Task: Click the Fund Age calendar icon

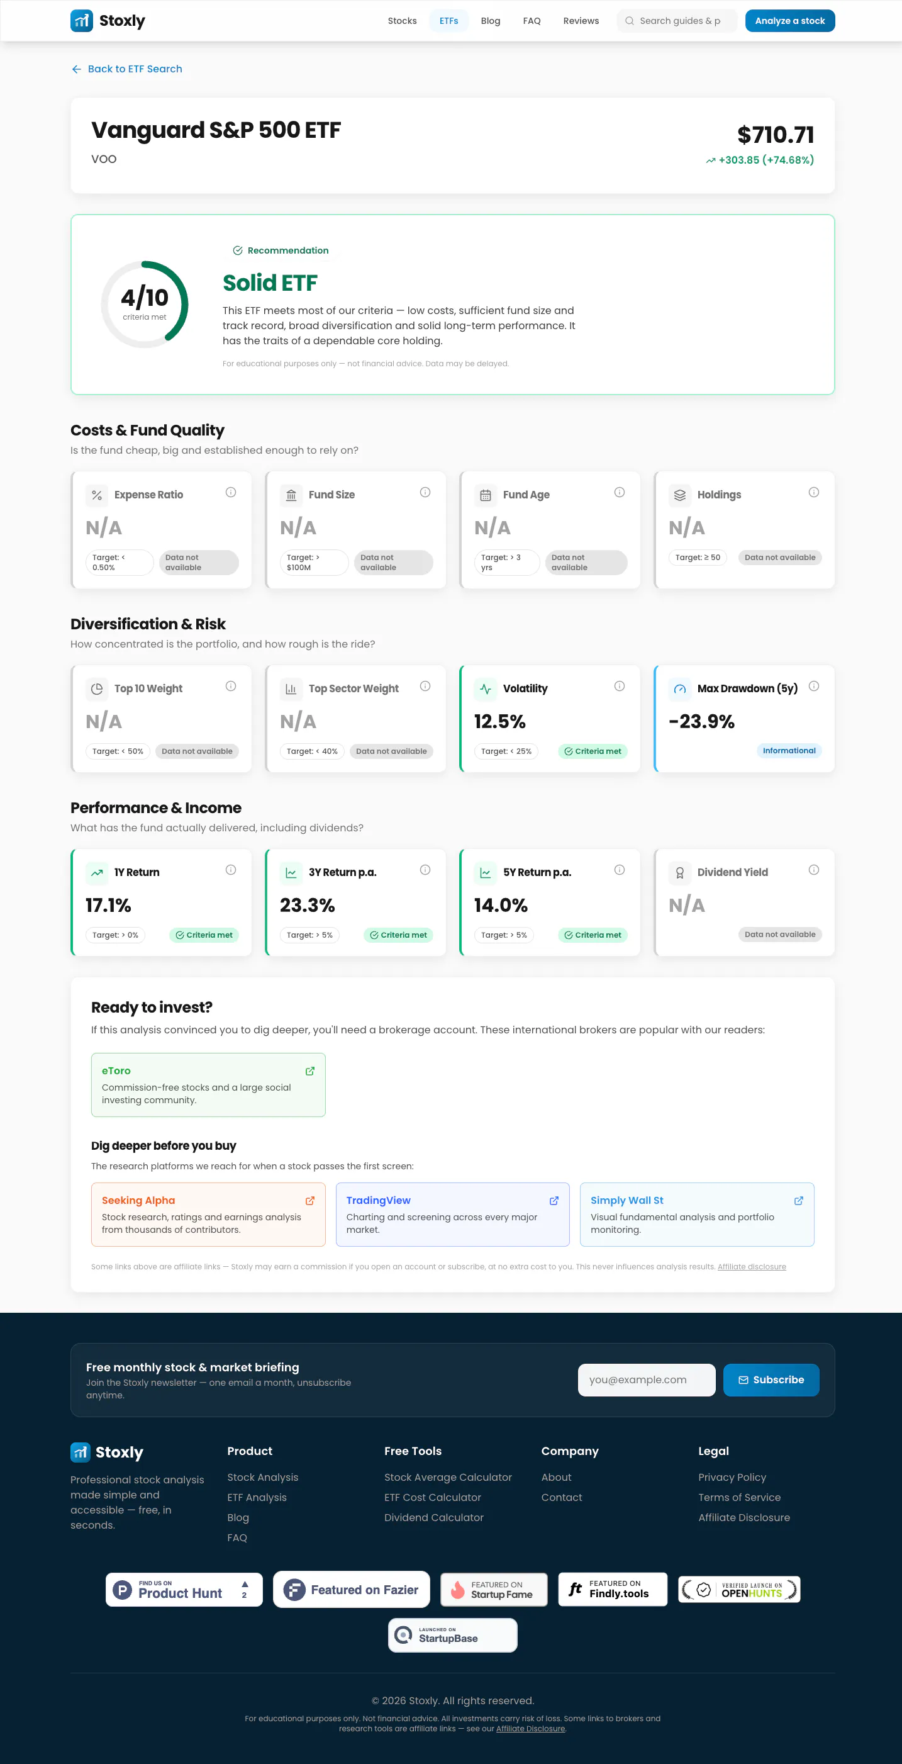Action: 485,495
